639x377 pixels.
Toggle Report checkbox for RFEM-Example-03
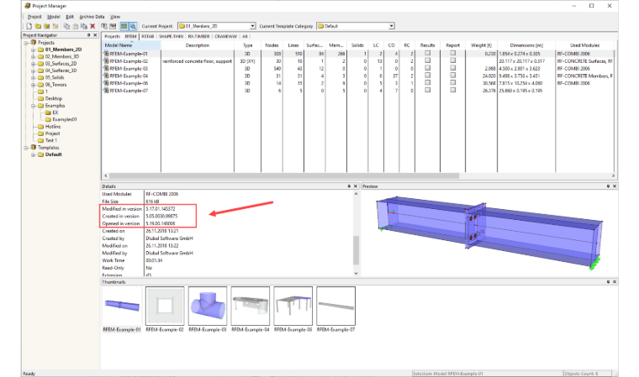[x=452, y=68]
